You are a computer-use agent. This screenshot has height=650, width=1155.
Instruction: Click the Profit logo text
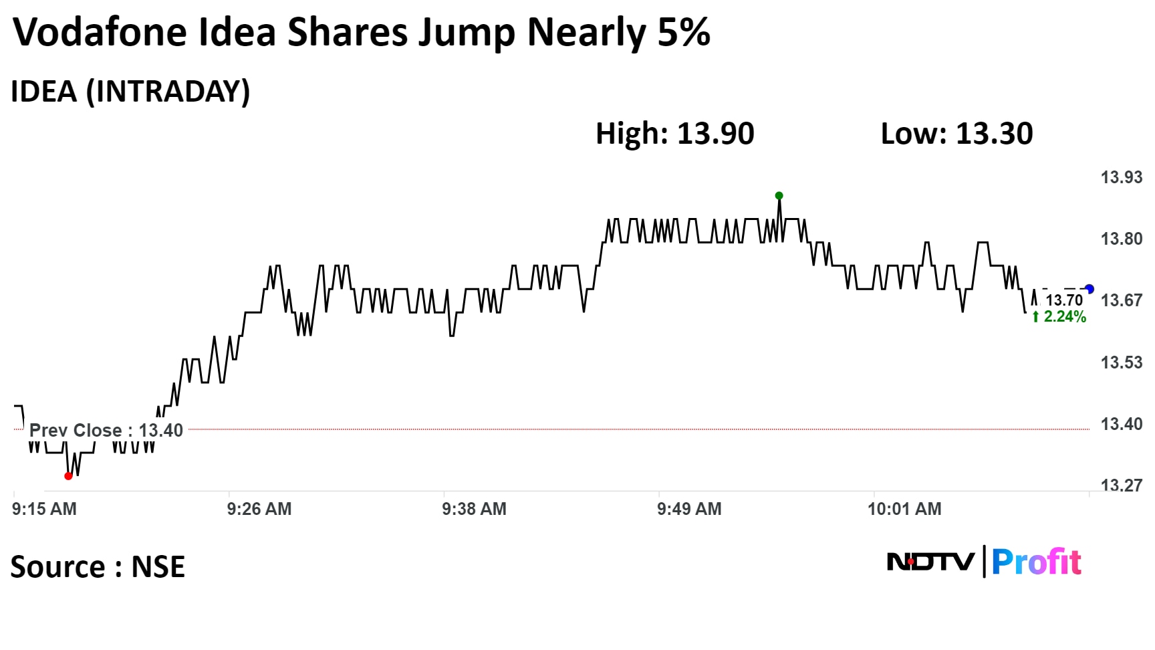coord(1037,562)
